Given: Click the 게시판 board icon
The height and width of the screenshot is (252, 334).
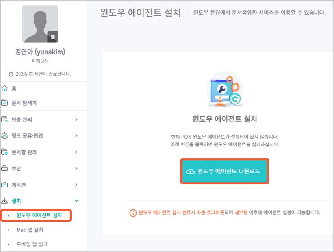Looking at the screenshot, I should coord(4,185).
